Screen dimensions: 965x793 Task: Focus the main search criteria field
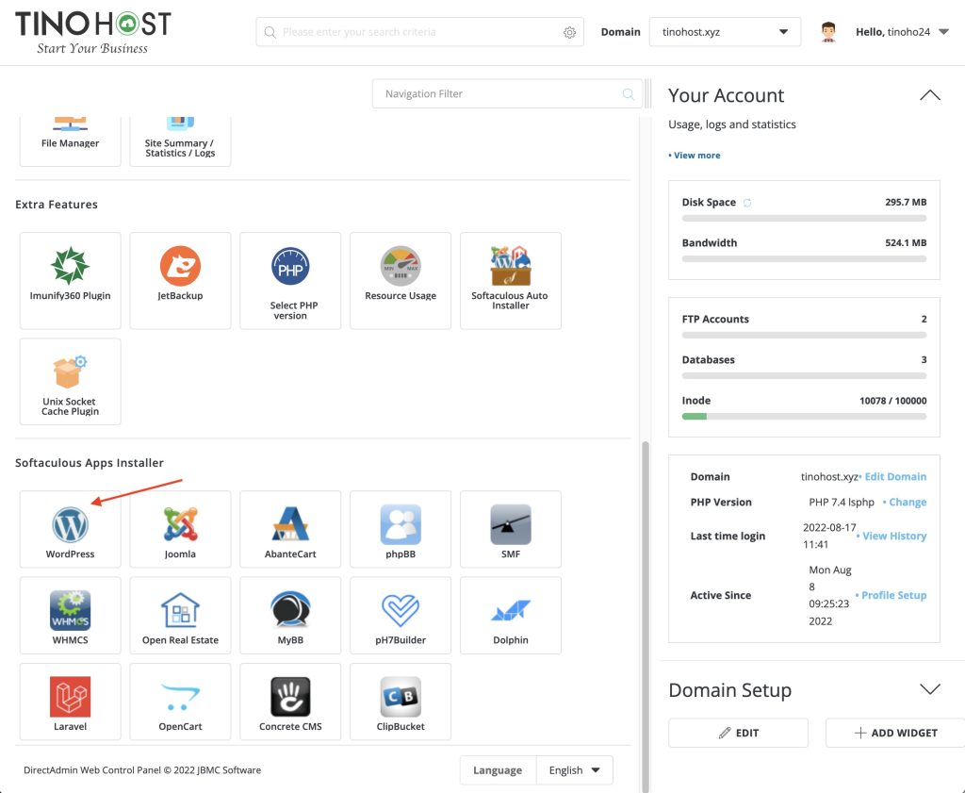(419, 32)
